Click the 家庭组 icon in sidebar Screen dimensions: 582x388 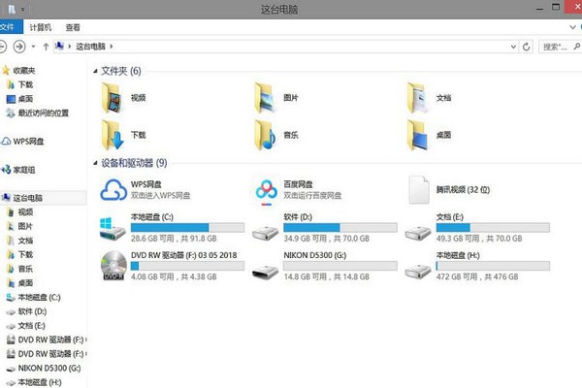point(6,170)
